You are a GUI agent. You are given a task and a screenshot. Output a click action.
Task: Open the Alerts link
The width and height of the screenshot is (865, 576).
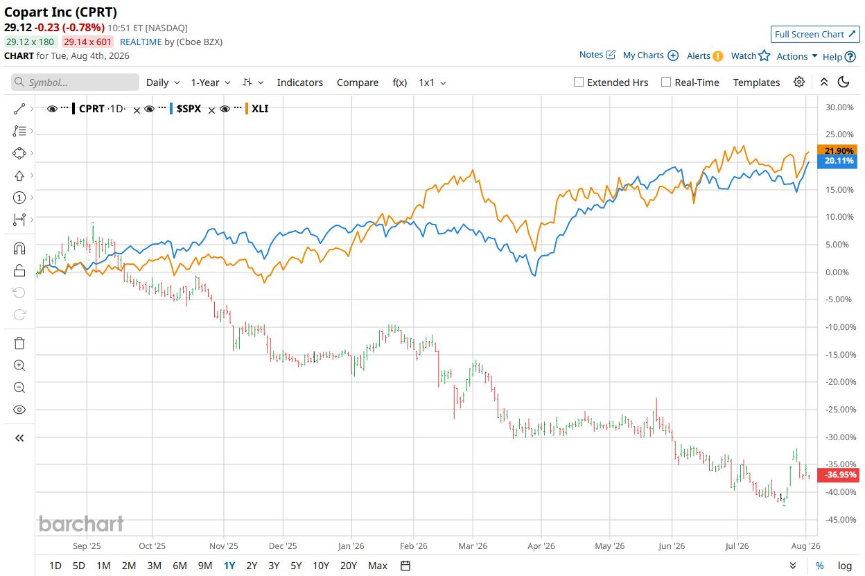pos(705,55)
